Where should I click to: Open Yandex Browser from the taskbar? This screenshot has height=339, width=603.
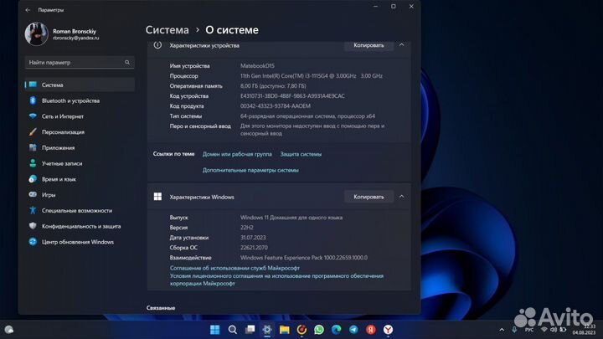[388, 330]
